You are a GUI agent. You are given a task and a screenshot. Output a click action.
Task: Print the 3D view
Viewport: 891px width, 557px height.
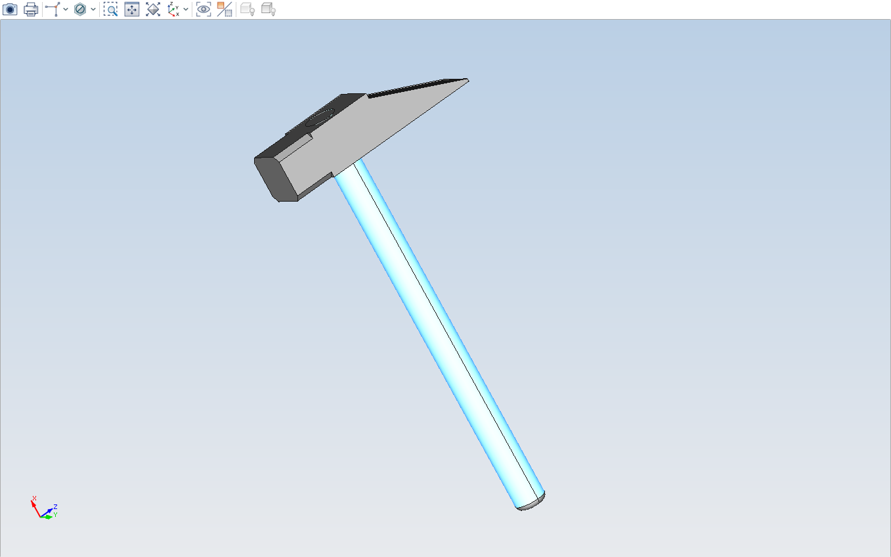point(31,9)
